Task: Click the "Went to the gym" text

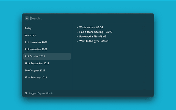Action: pyautogui.click(x=89, y=41)
